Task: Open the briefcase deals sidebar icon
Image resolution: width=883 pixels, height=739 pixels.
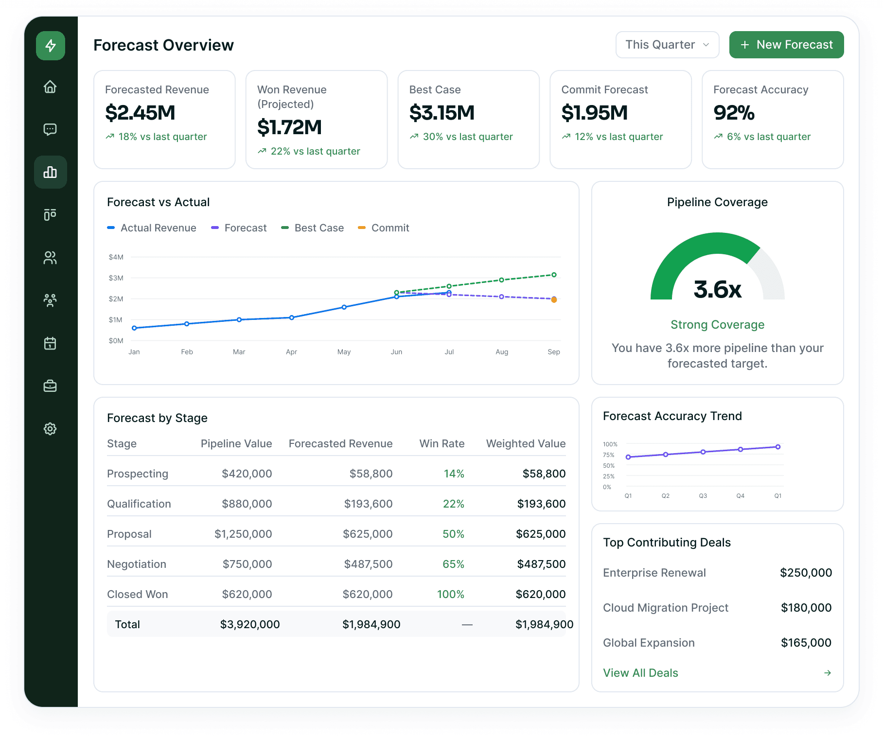Action: [x=50, y=386]
